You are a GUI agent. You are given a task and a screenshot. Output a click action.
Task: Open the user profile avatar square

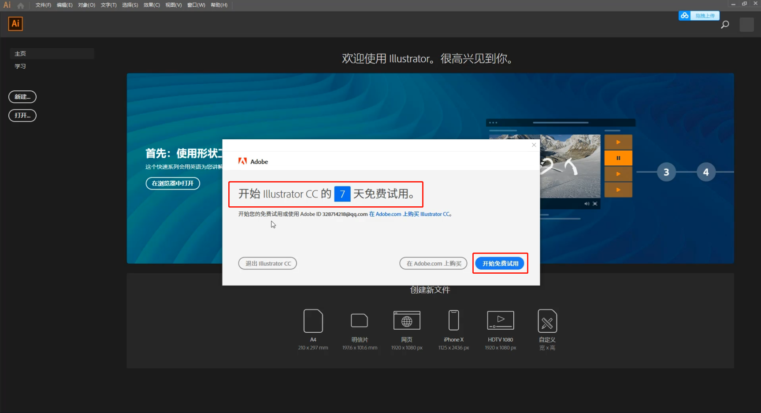746,25
